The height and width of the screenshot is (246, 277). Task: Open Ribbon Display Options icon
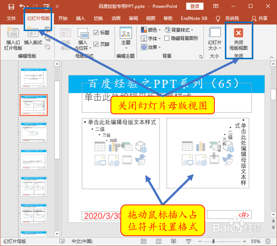(x=216, y=6)
